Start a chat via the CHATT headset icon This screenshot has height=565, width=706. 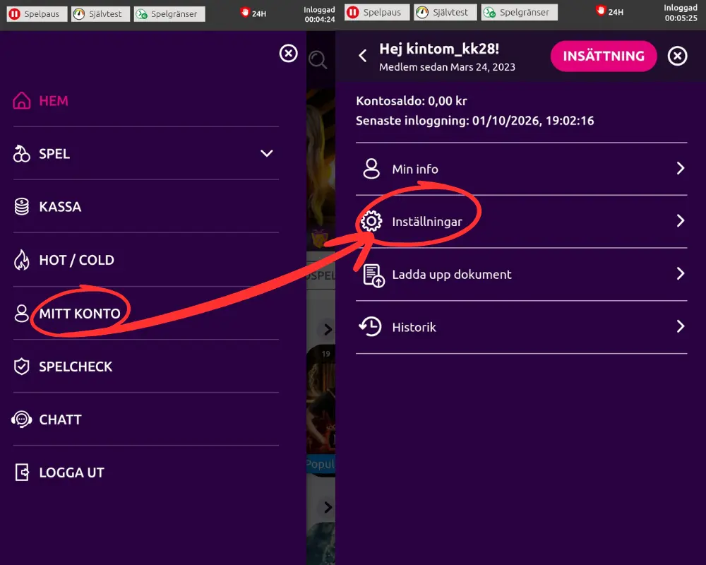click(22, 420)
